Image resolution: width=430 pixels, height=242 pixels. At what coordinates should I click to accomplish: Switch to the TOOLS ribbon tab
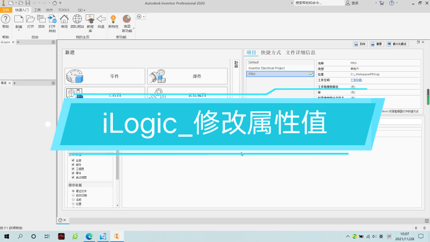click(64, 10)
